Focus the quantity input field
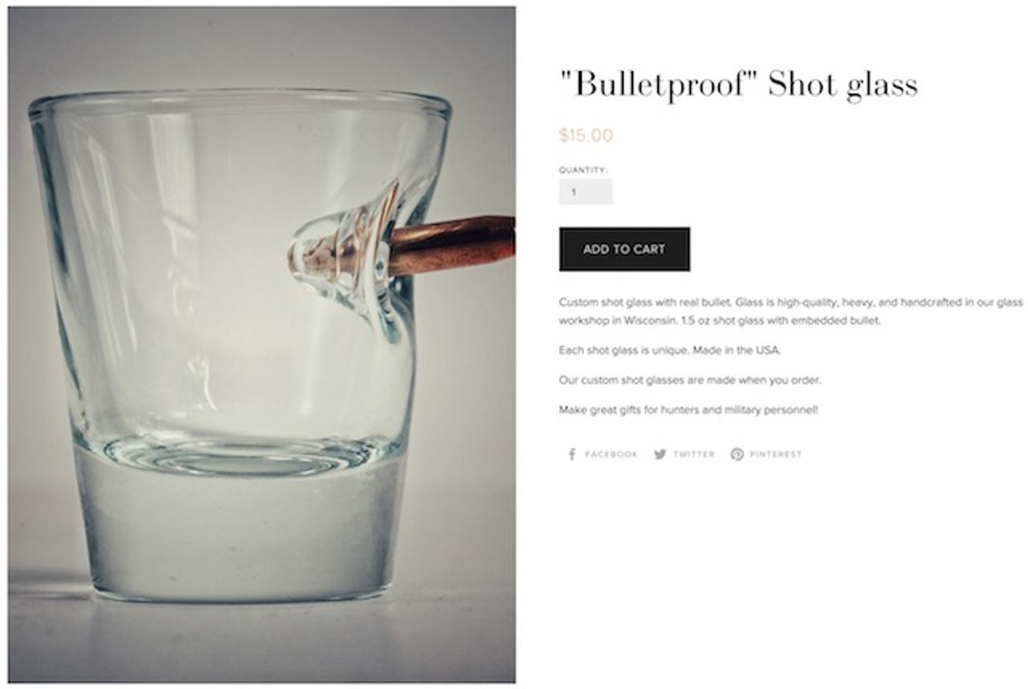 pyautogui.click(x=585, y=192)
